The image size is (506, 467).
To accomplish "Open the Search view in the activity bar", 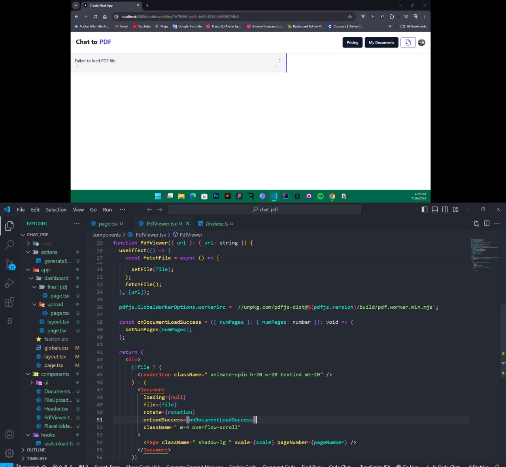I will pos(9,245).
